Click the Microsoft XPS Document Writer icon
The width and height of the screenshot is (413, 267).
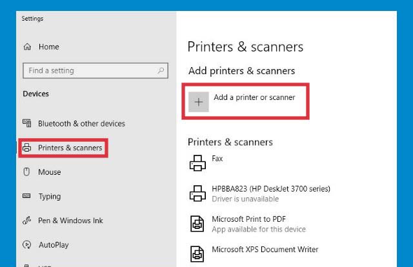(x=197, y=254)
